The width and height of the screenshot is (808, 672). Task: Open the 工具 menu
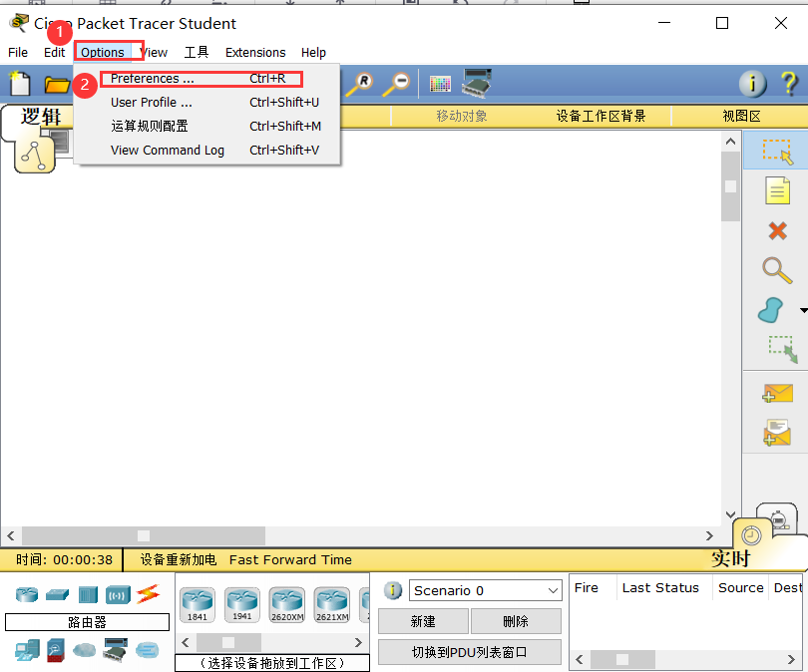(x=197, y=53)
